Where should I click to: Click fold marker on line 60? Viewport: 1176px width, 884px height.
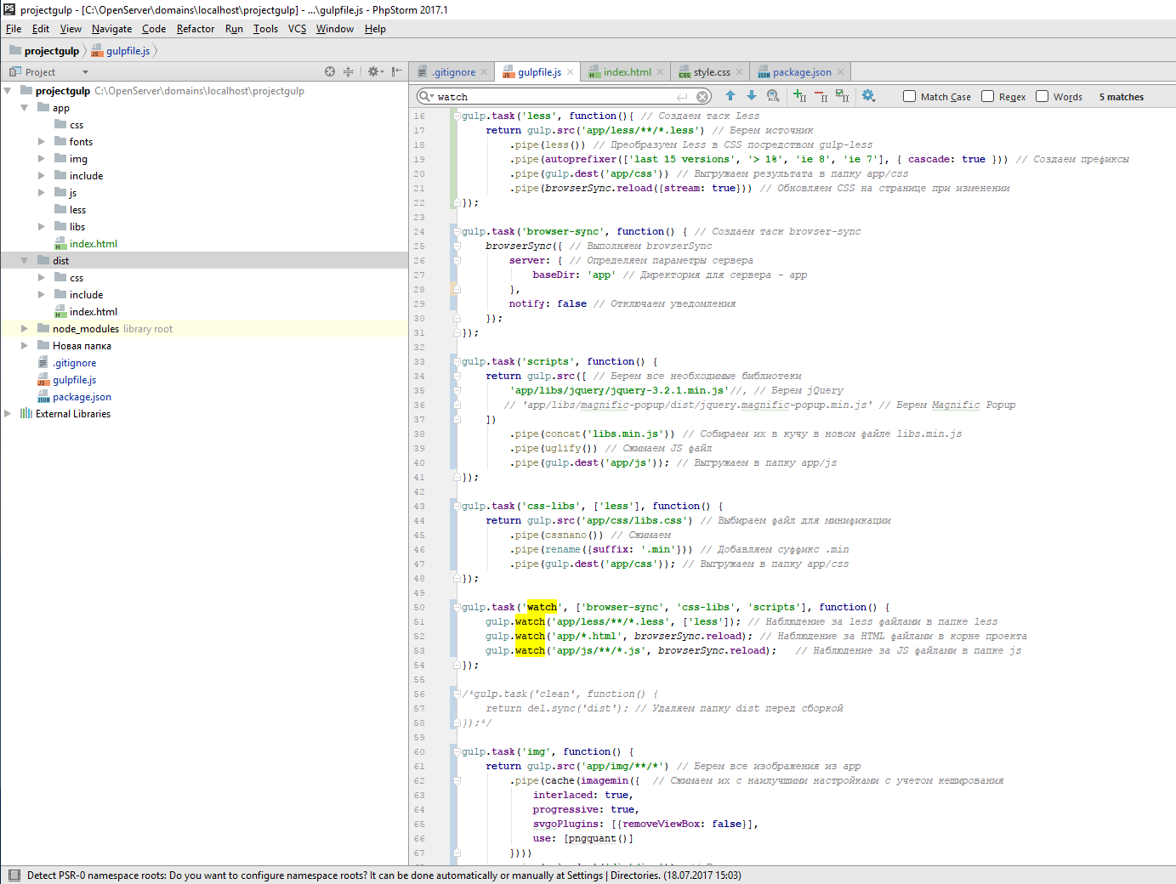pyautogui.click(x=457, y=751)
